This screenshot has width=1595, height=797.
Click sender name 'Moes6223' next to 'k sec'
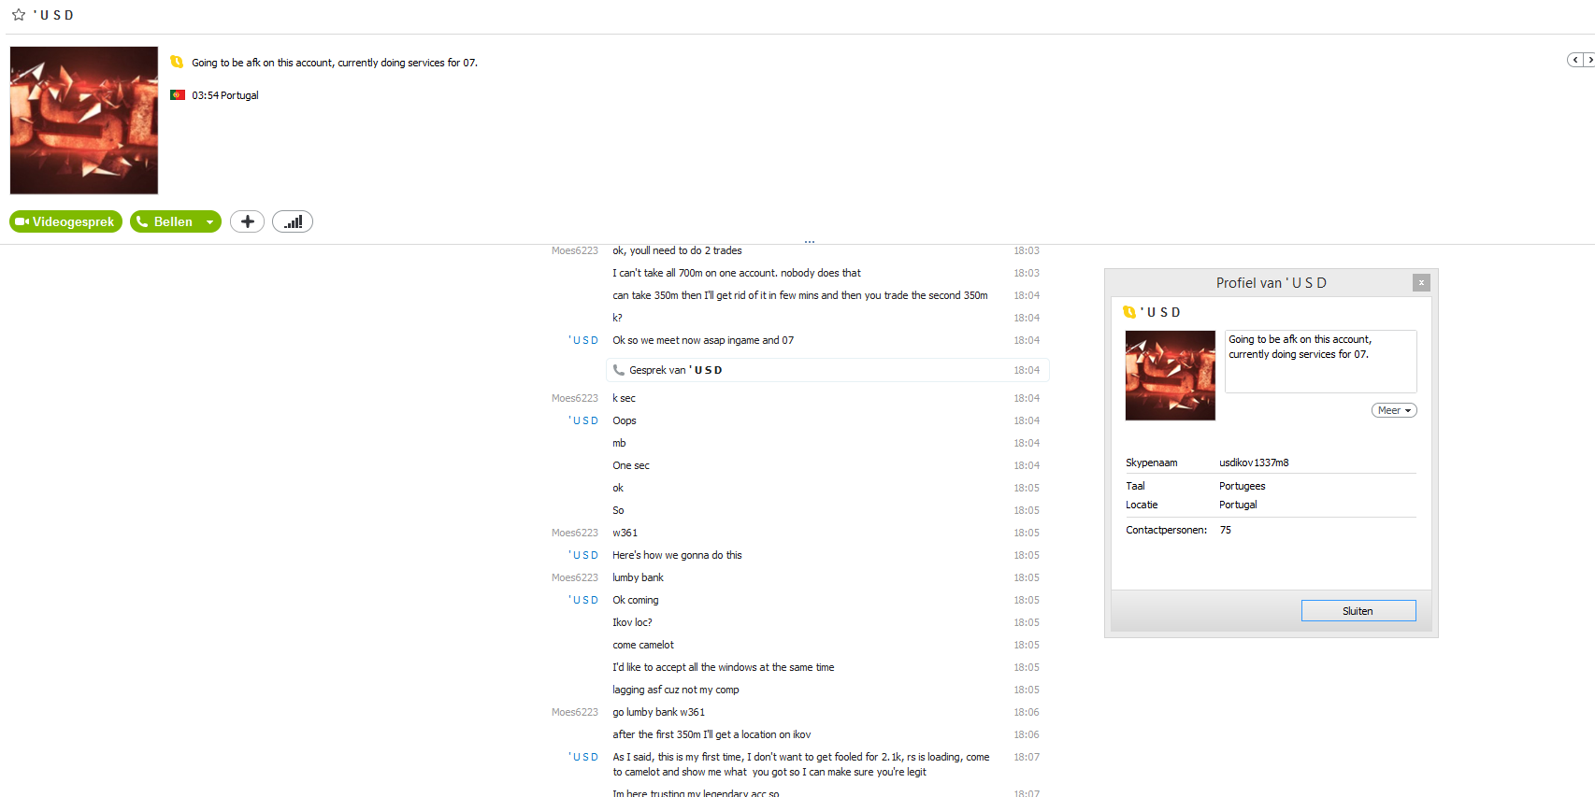(575, 398)
